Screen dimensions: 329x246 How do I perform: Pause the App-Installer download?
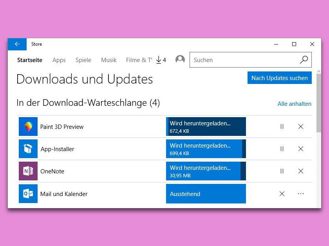click(x=282, y=149)
